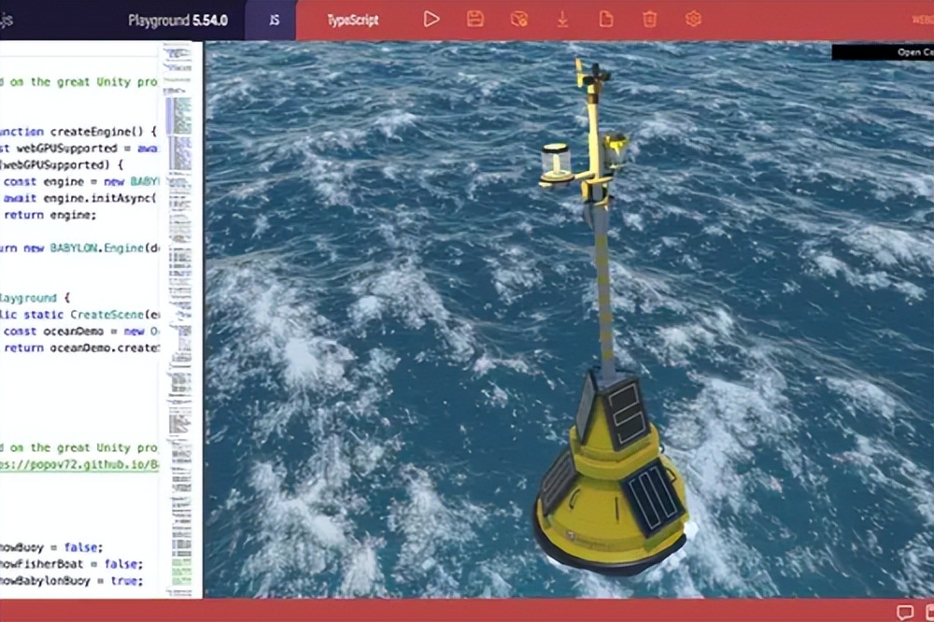Open the playground settings gear
The image size is (934, 622).
692,19
